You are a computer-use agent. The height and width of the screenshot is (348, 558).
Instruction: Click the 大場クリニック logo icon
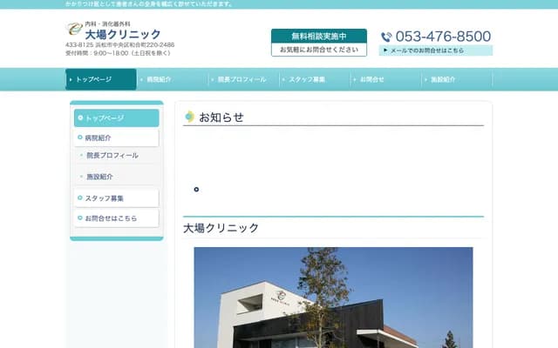[x=74, y=29]
